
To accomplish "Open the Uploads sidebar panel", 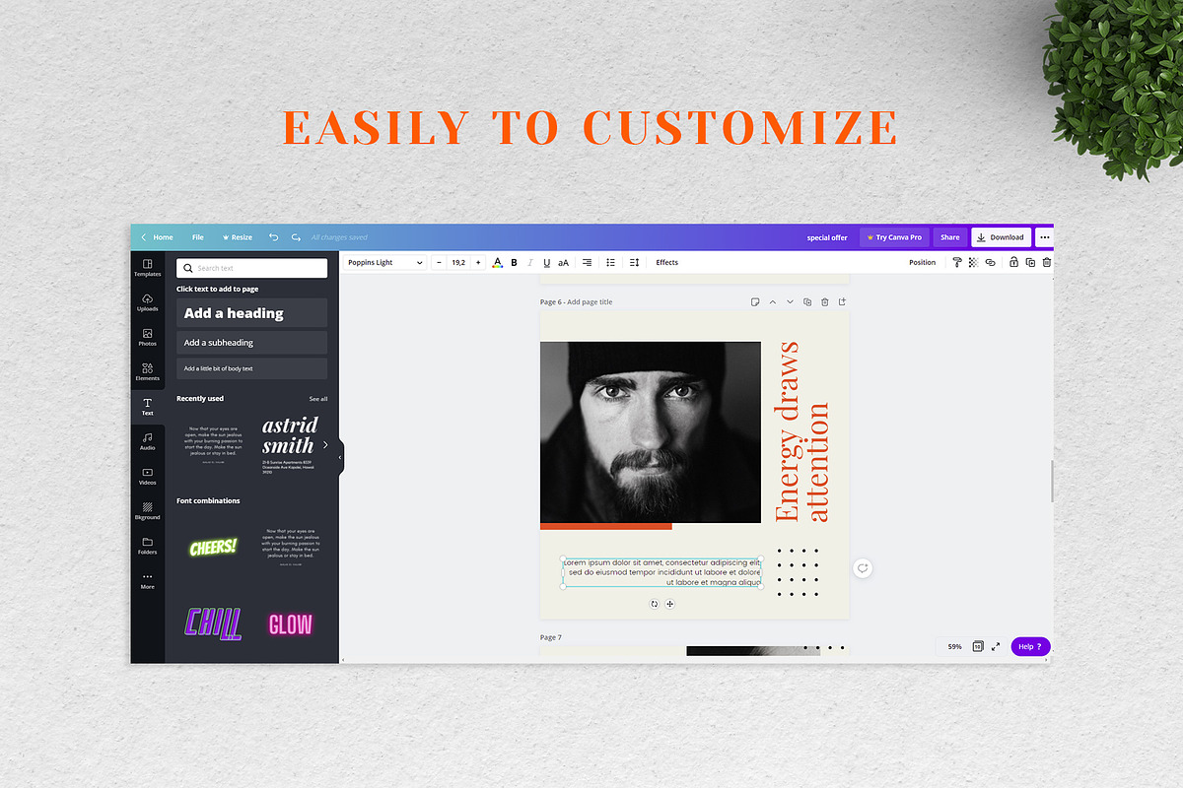I will point(147,302).
